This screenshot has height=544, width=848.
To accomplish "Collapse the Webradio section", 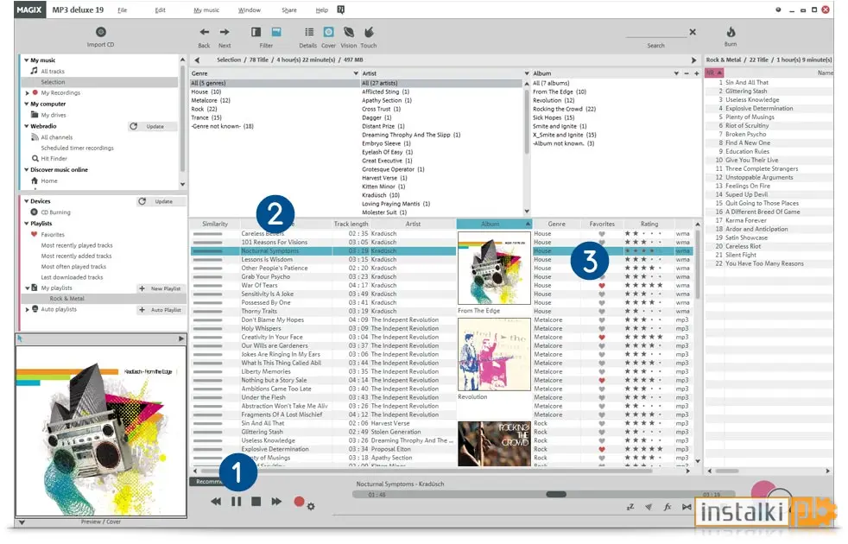I will click(x=26, y=126).
